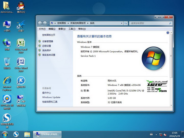
Task: Click the Show desktop strip
Action: click(183, 134)
